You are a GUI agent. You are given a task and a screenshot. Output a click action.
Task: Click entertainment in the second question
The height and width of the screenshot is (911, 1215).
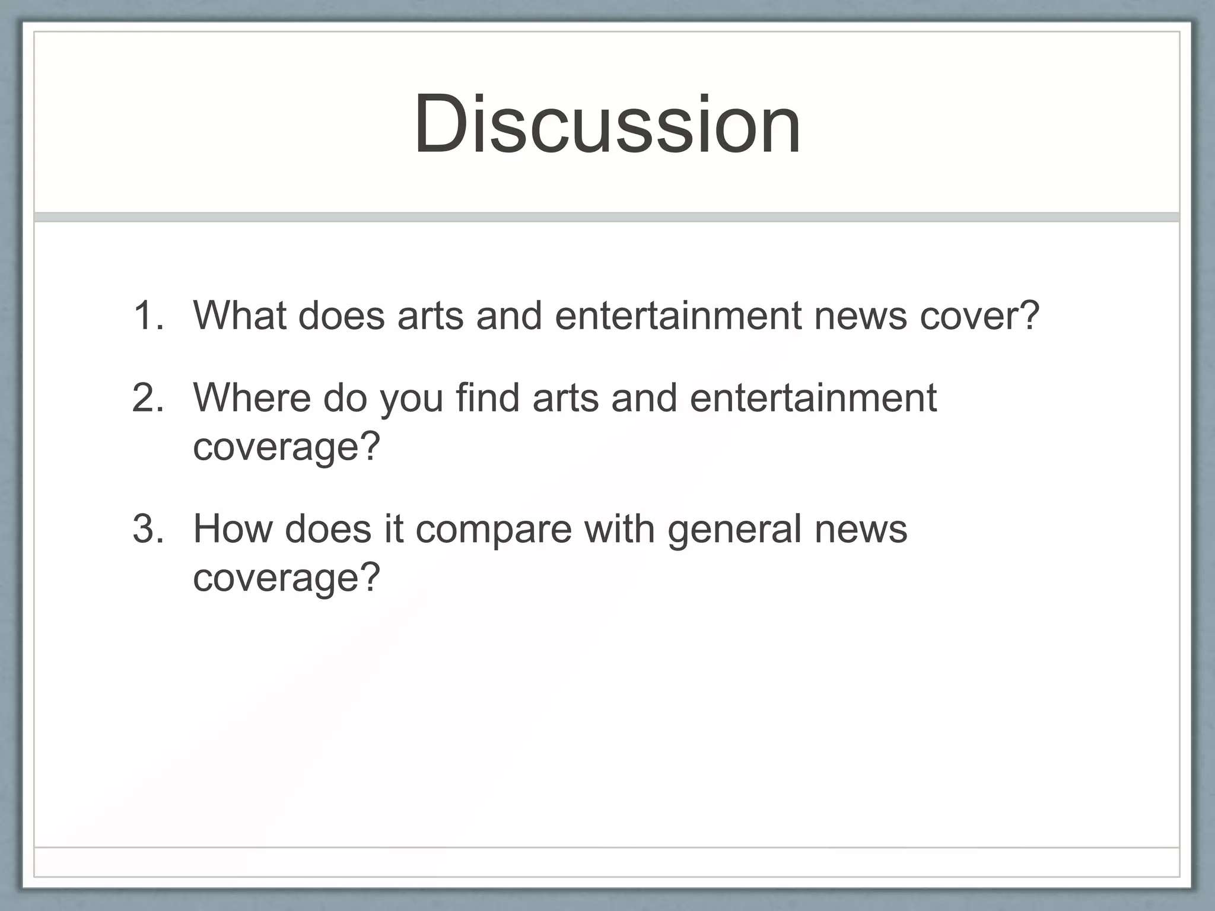point(813,397)
